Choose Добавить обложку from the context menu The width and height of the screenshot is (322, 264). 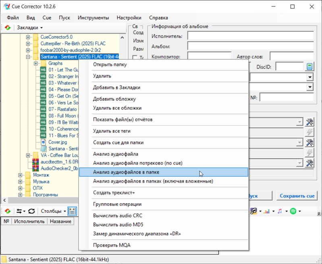click(164, 99)
